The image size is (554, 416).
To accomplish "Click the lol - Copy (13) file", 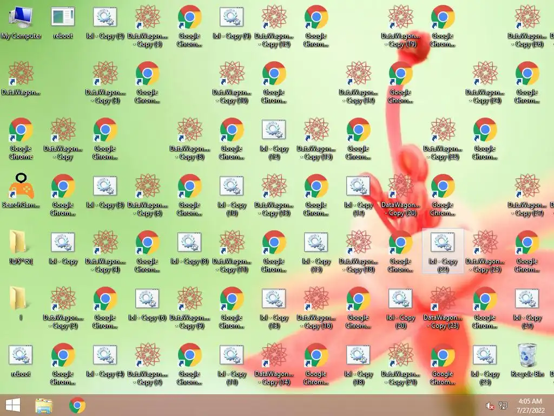I will click(x=274, y=308).
